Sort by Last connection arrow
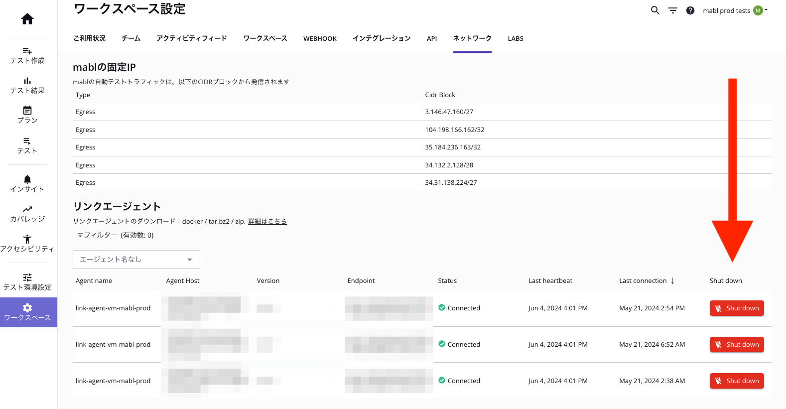Screen dimensions: 786x409 click(672, 281)
